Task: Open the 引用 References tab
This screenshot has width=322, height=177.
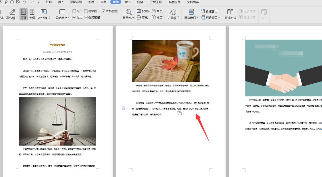Action: [91, 2]
